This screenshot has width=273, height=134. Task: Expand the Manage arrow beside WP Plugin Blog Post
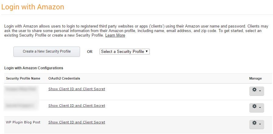260,124
